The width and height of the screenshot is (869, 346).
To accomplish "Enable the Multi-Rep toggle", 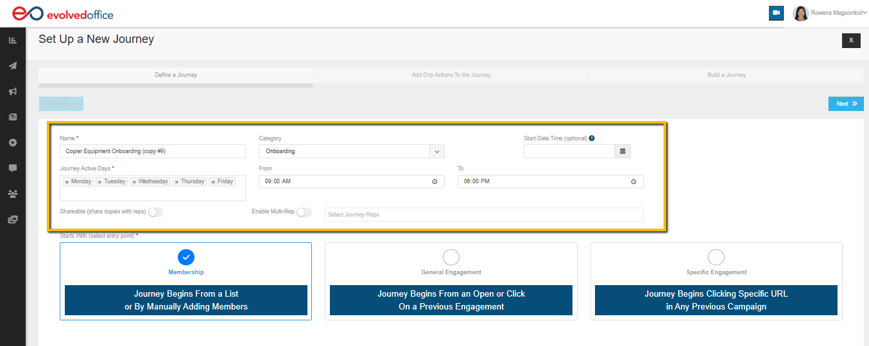I will [x=304, y=212].
